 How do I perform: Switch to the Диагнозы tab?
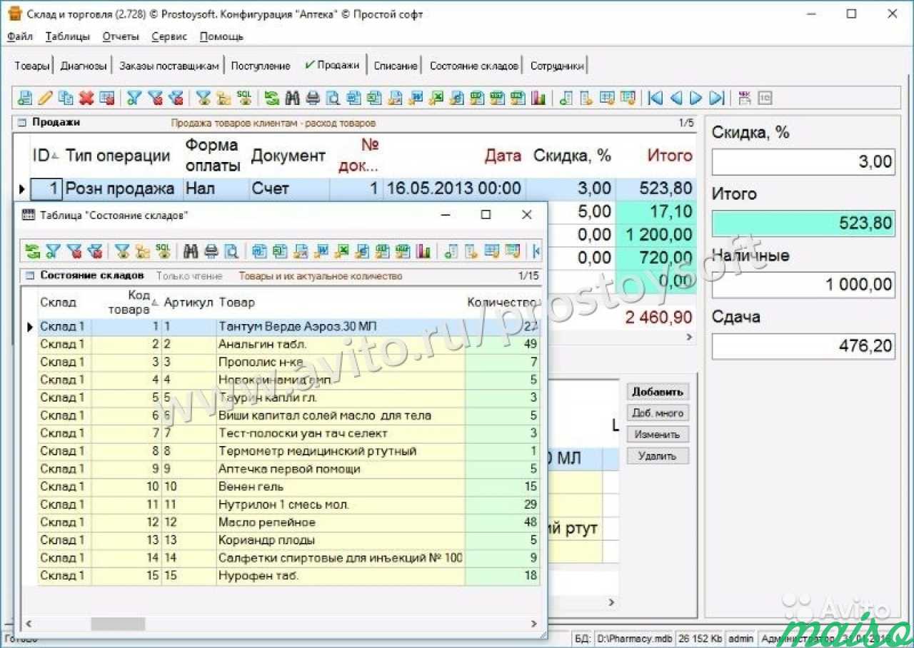point(84,66)
